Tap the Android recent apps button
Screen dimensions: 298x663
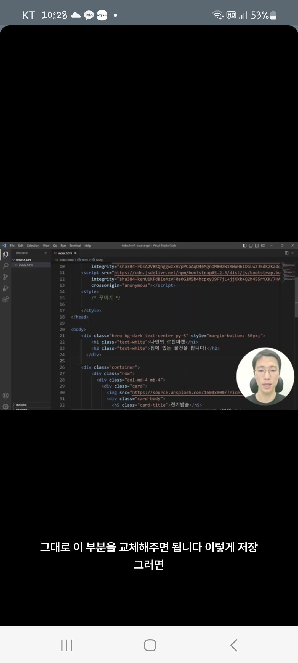click(67, 645)
